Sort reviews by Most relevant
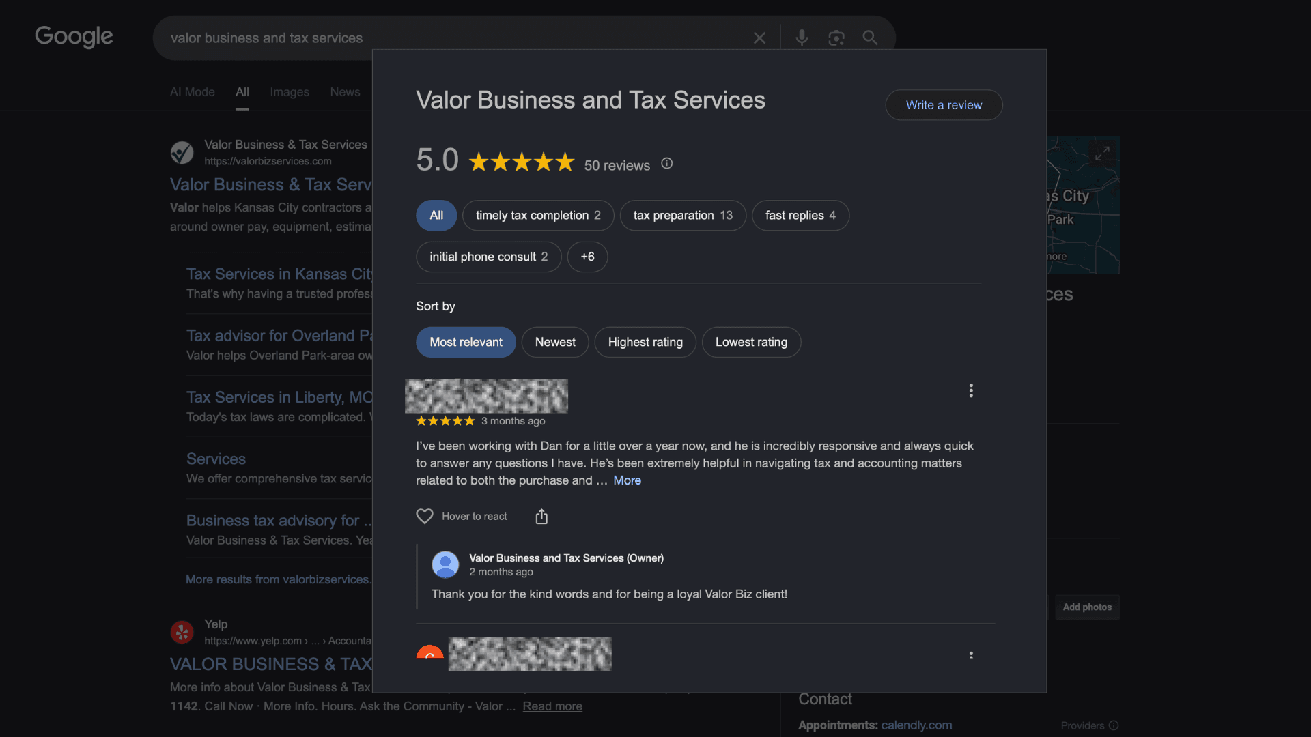 click(x=466, y=343)
